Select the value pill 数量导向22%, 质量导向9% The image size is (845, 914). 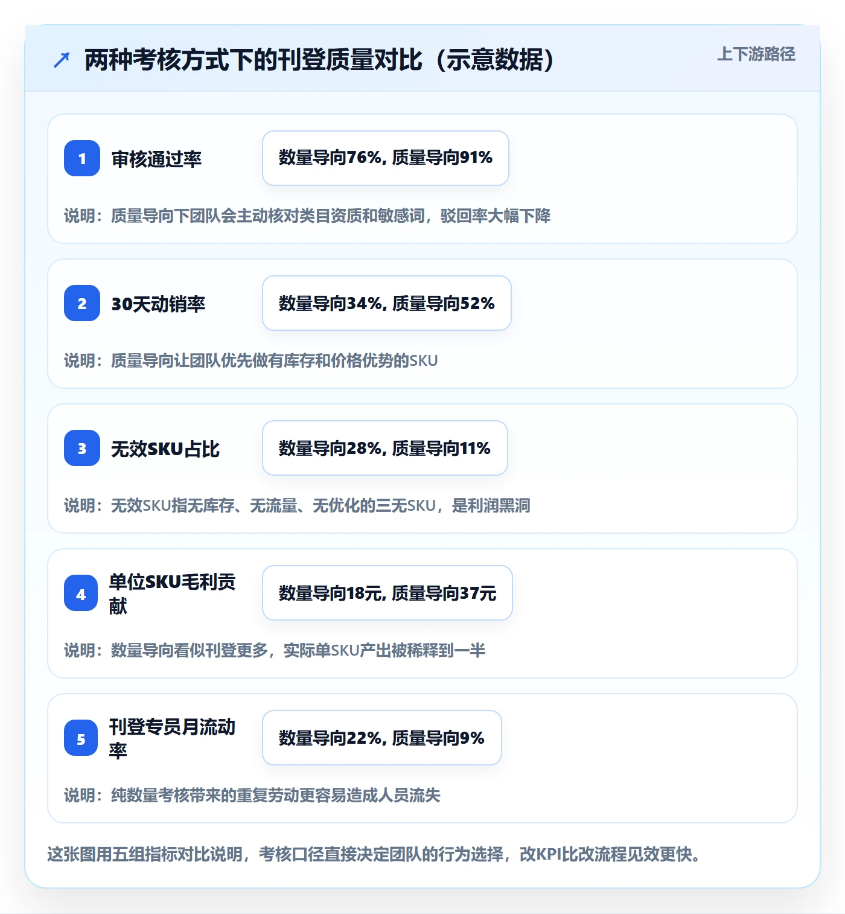pos(382,738)
